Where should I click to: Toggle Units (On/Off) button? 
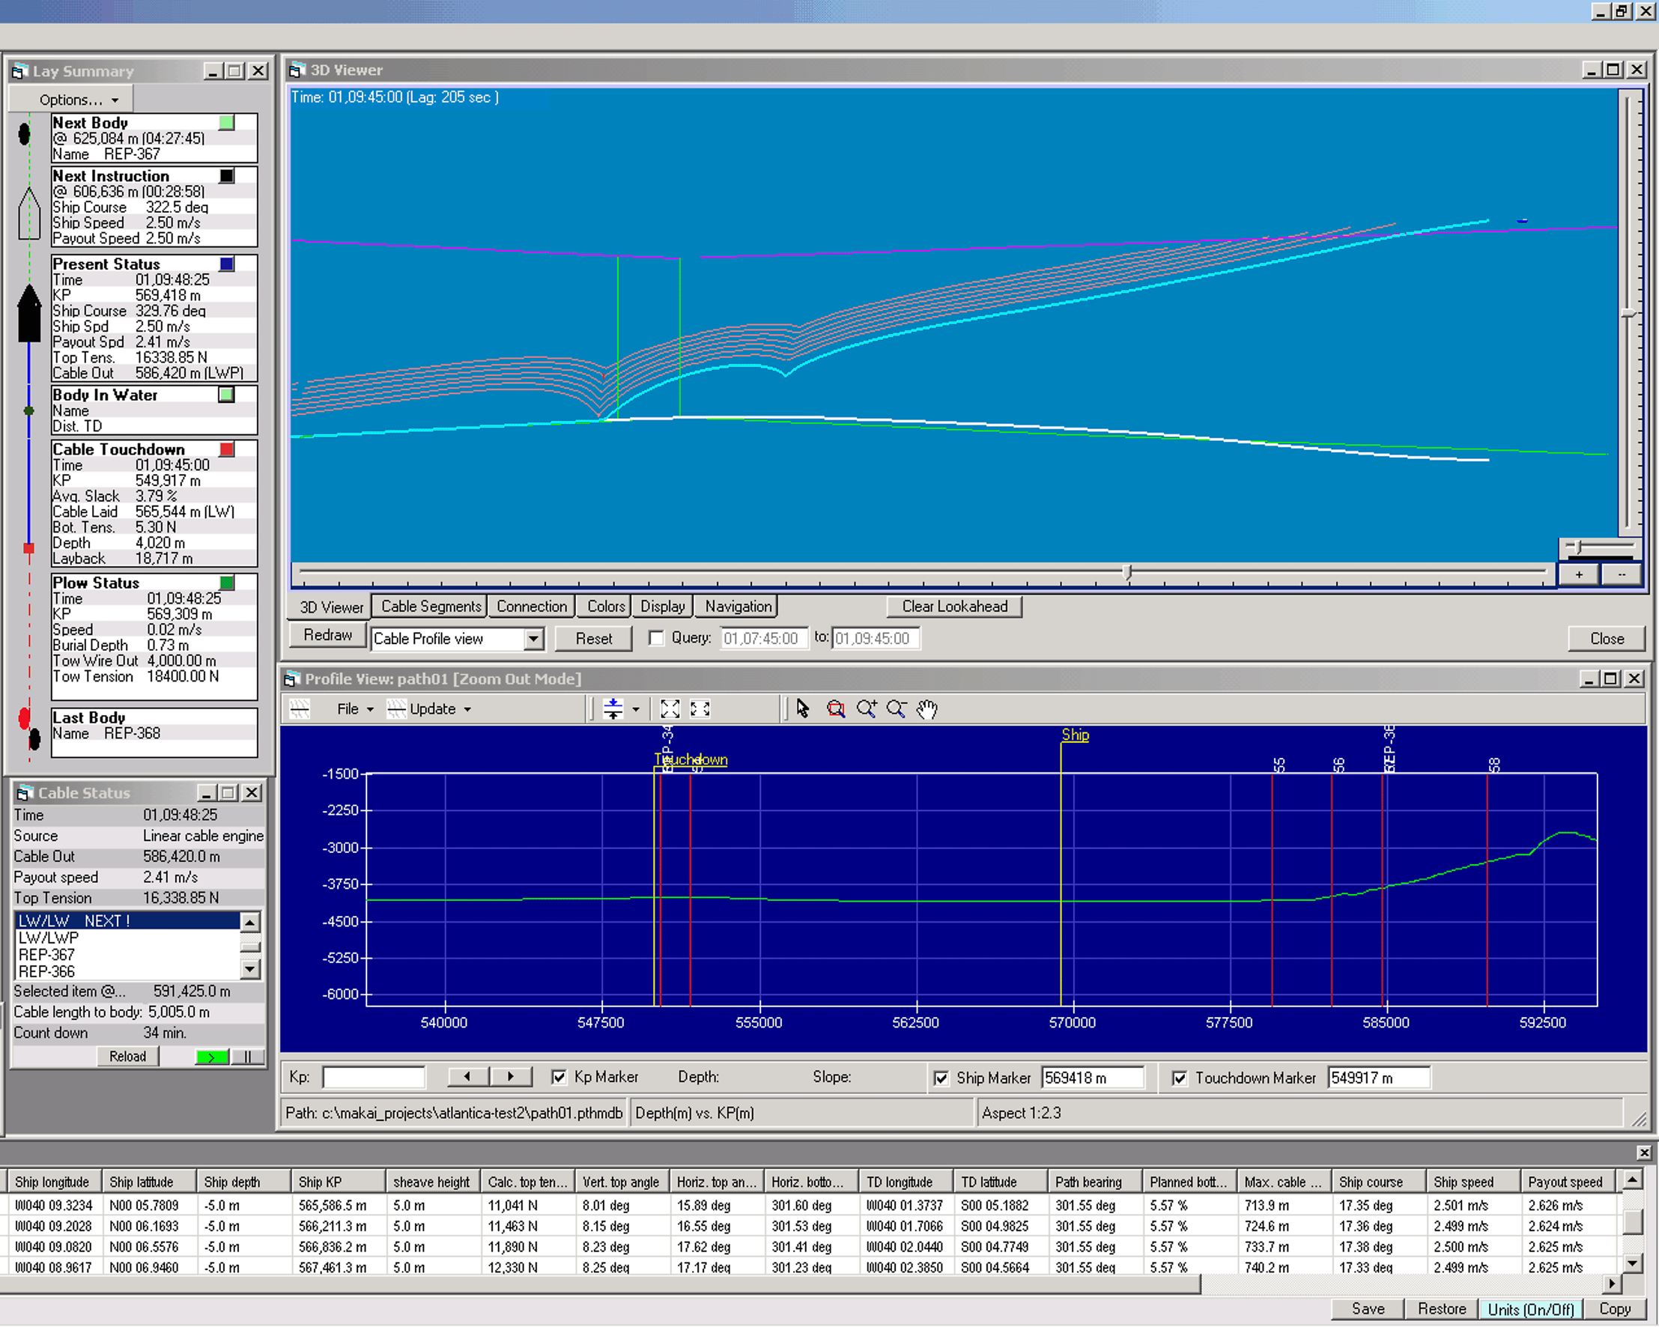click(x=1530, y=1309)
